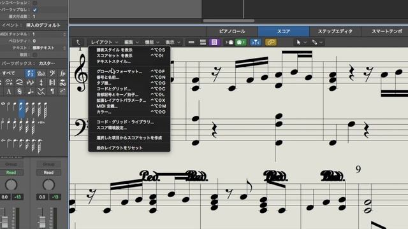Adjust the left channel strip pan knob
The width and height of the screenshot is (408, 229).
click(x=11, y=185)
